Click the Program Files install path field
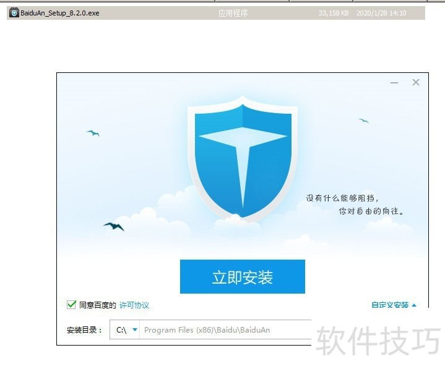 point(223,330)
